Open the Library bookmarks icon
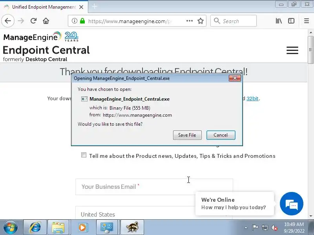 tap(279, 21)
